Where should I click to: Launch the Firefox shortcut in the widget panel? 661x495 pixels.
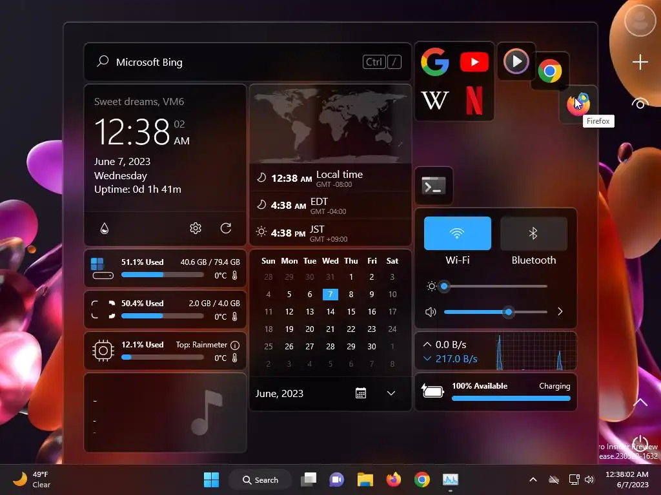[x=578, y=104]
